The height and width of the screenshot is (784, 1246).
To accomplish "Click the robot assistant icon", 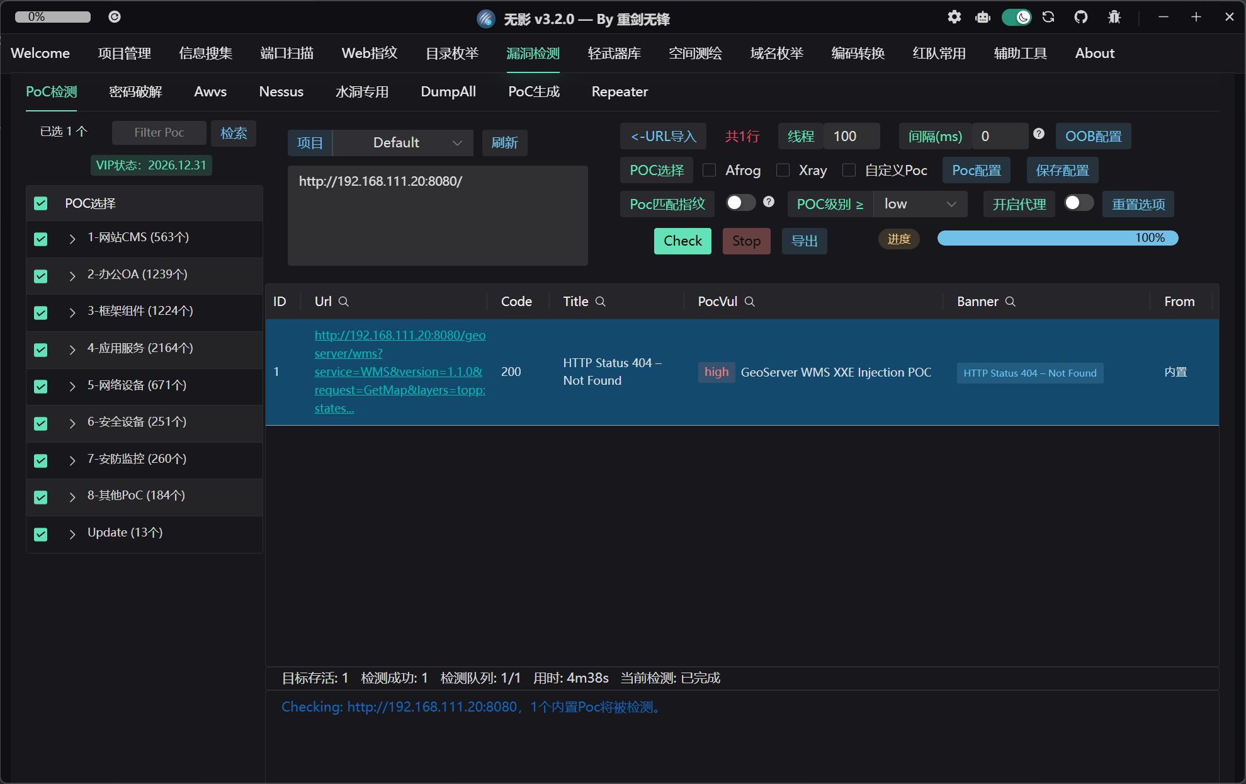I will click(x=983, y=18).
